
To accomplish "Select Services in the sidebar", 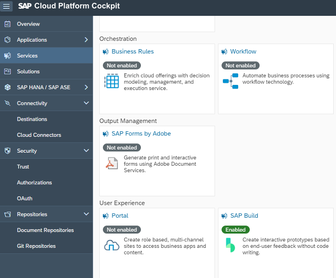I will coord(46,56).
